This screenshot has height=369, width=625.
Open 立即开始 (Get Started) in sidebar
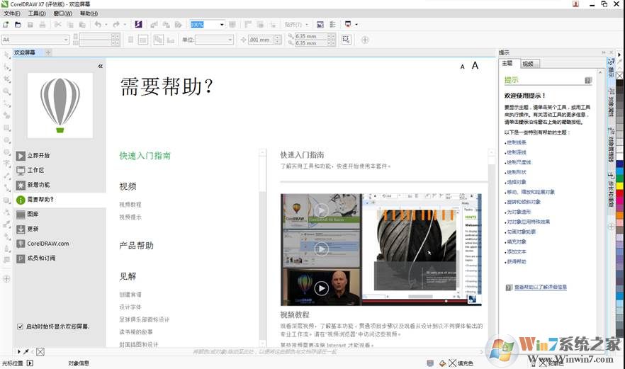[x=38, y=155]
